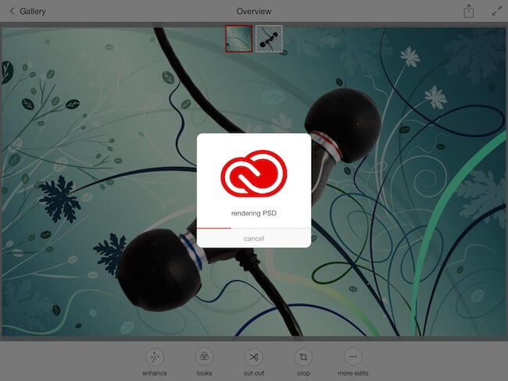
Task: Tap the share/export icon
Action: tap(468, 12)
